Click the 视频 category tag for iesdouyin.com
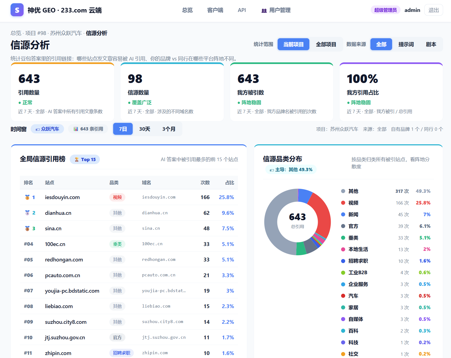The height and width of the screenshot is (358, 451). (x=117, y=197)
